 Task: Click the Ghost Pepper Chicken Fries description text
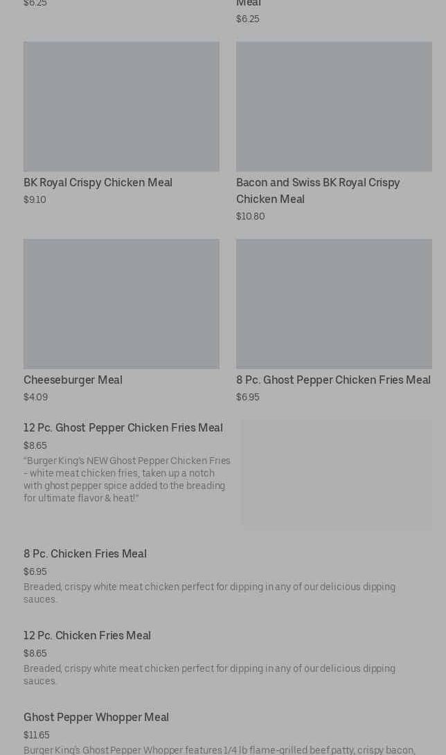127,479
